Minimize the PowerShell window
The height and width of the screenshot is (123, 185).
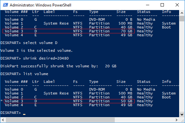148,5
